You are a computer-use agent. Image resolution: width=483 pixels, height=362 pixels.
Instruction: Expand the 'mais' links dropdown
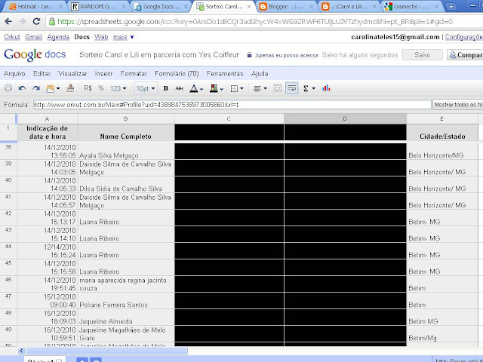pyautogui.click(x=124, y=37)
